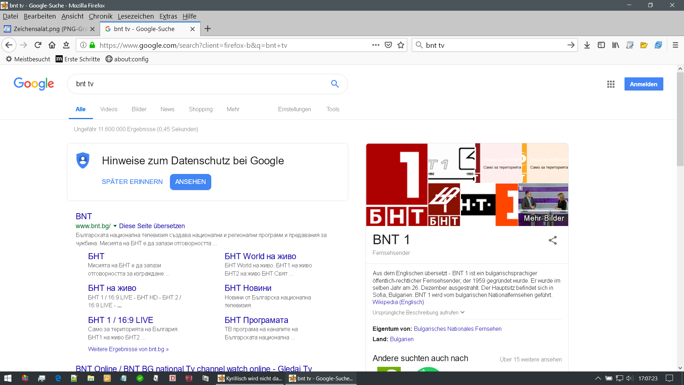Switch to the Bilder search tab
The image size is (684, 385).
coord(139,109)
